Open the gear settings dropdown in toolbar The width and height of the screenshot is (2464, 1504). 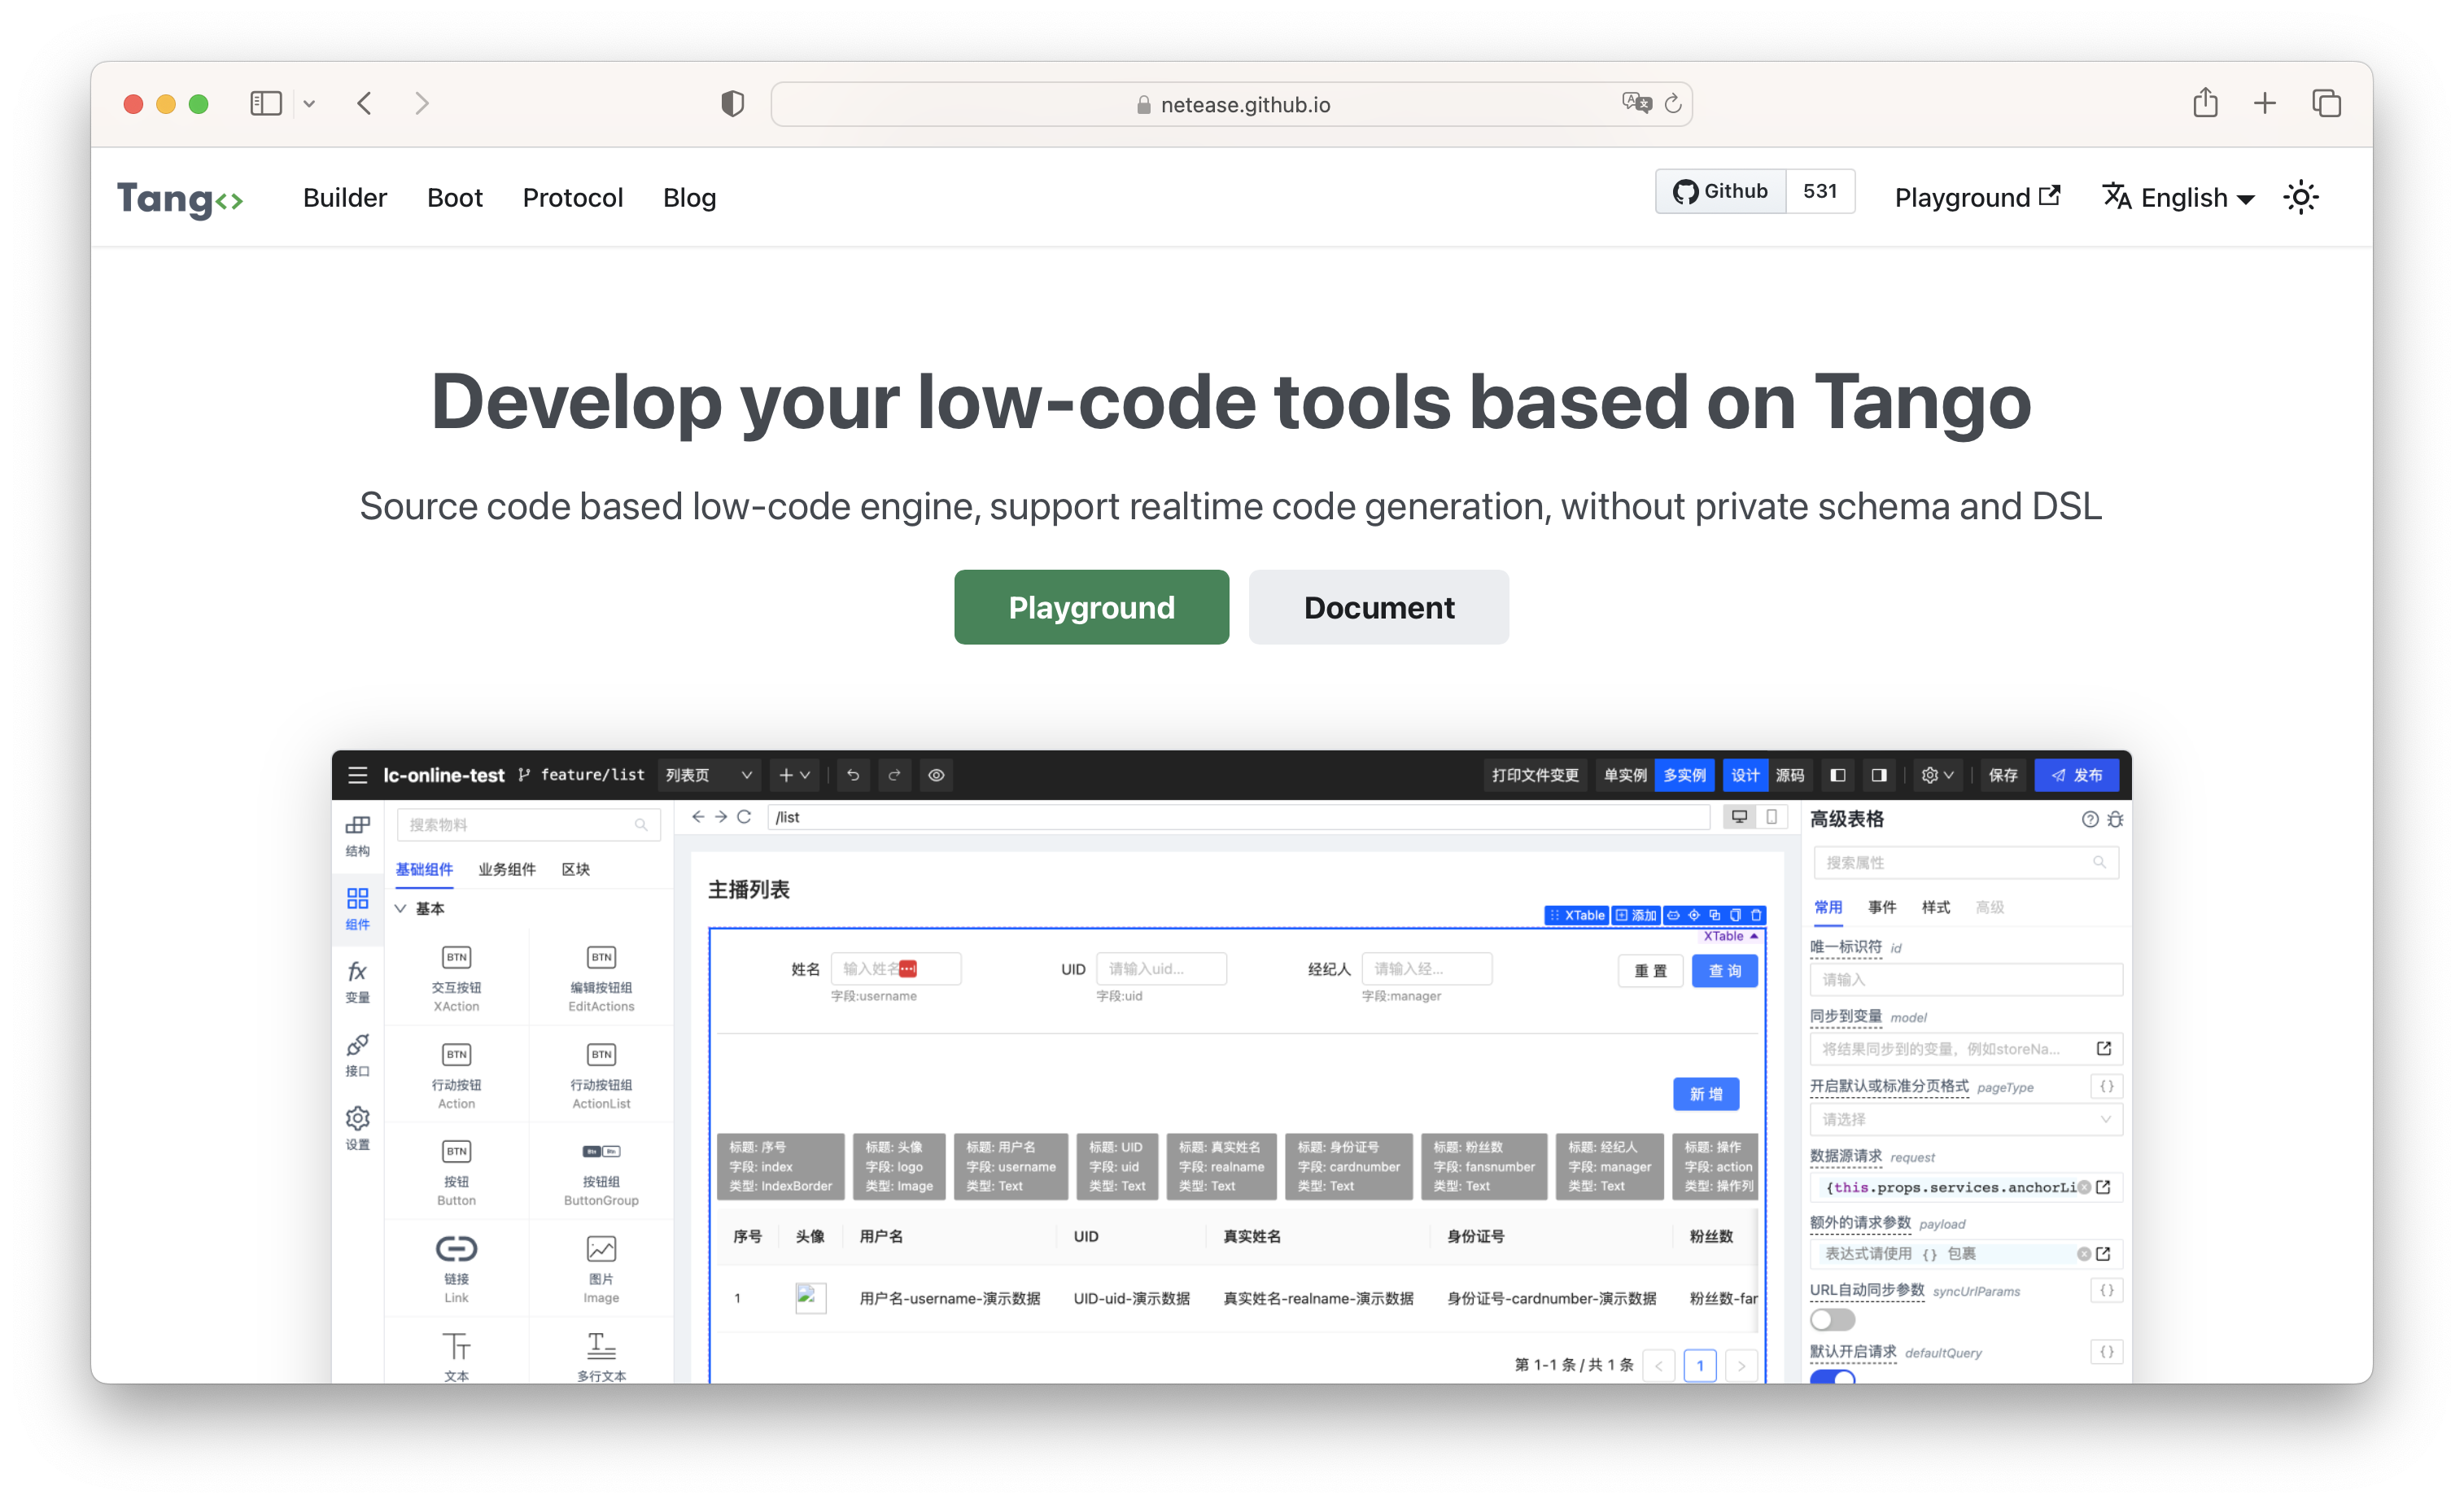1937,775
